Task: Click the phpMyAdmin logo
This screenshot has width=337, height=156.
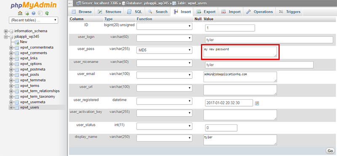Action: (x=34, y=5)
